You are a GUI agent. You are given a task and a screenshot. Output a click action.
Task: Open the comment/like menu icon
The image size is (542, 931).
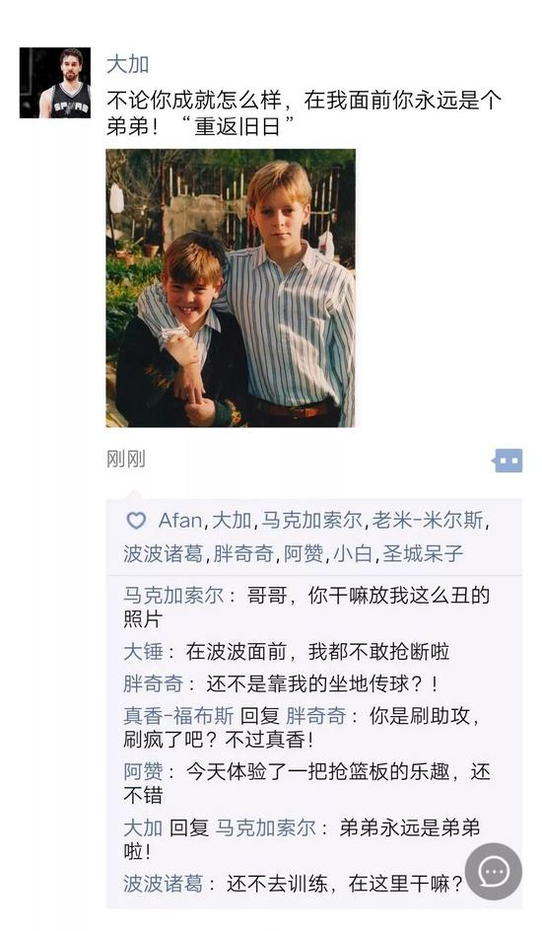click(x=508, y=461)
